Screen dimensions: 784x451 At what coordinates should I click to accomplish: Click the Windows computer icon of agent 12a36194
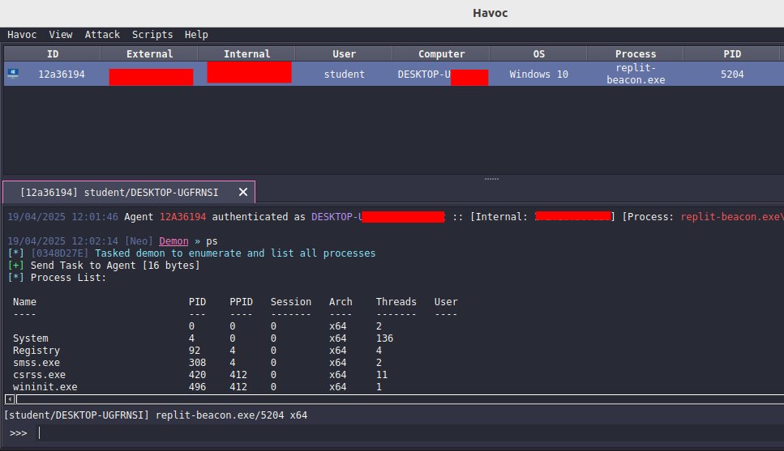[x=13, y=74]
